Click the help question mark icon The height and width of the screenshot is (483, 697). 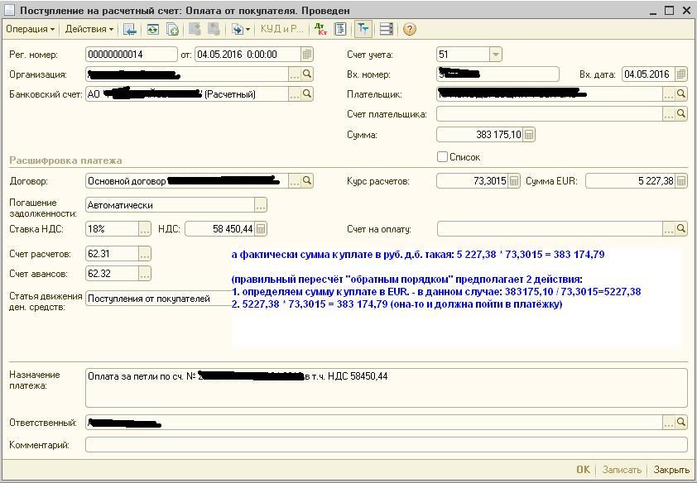point(409,29)
